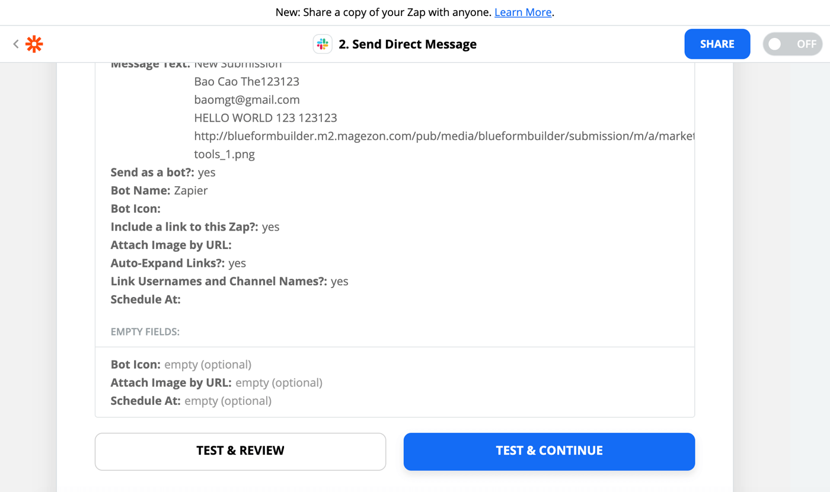Click the orange Zapier asterisk logo

(x=34, y=43)
